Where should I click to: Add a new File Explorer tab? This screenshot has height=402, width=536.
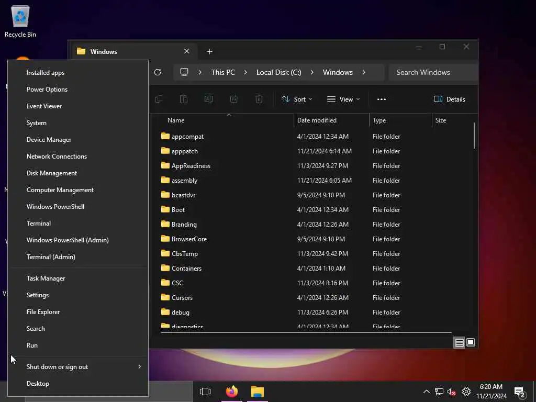click(209, 52)
